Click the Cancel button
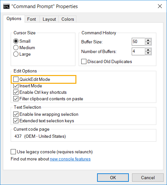Screen dimensions: 167x185 click(x=148, y=178)
